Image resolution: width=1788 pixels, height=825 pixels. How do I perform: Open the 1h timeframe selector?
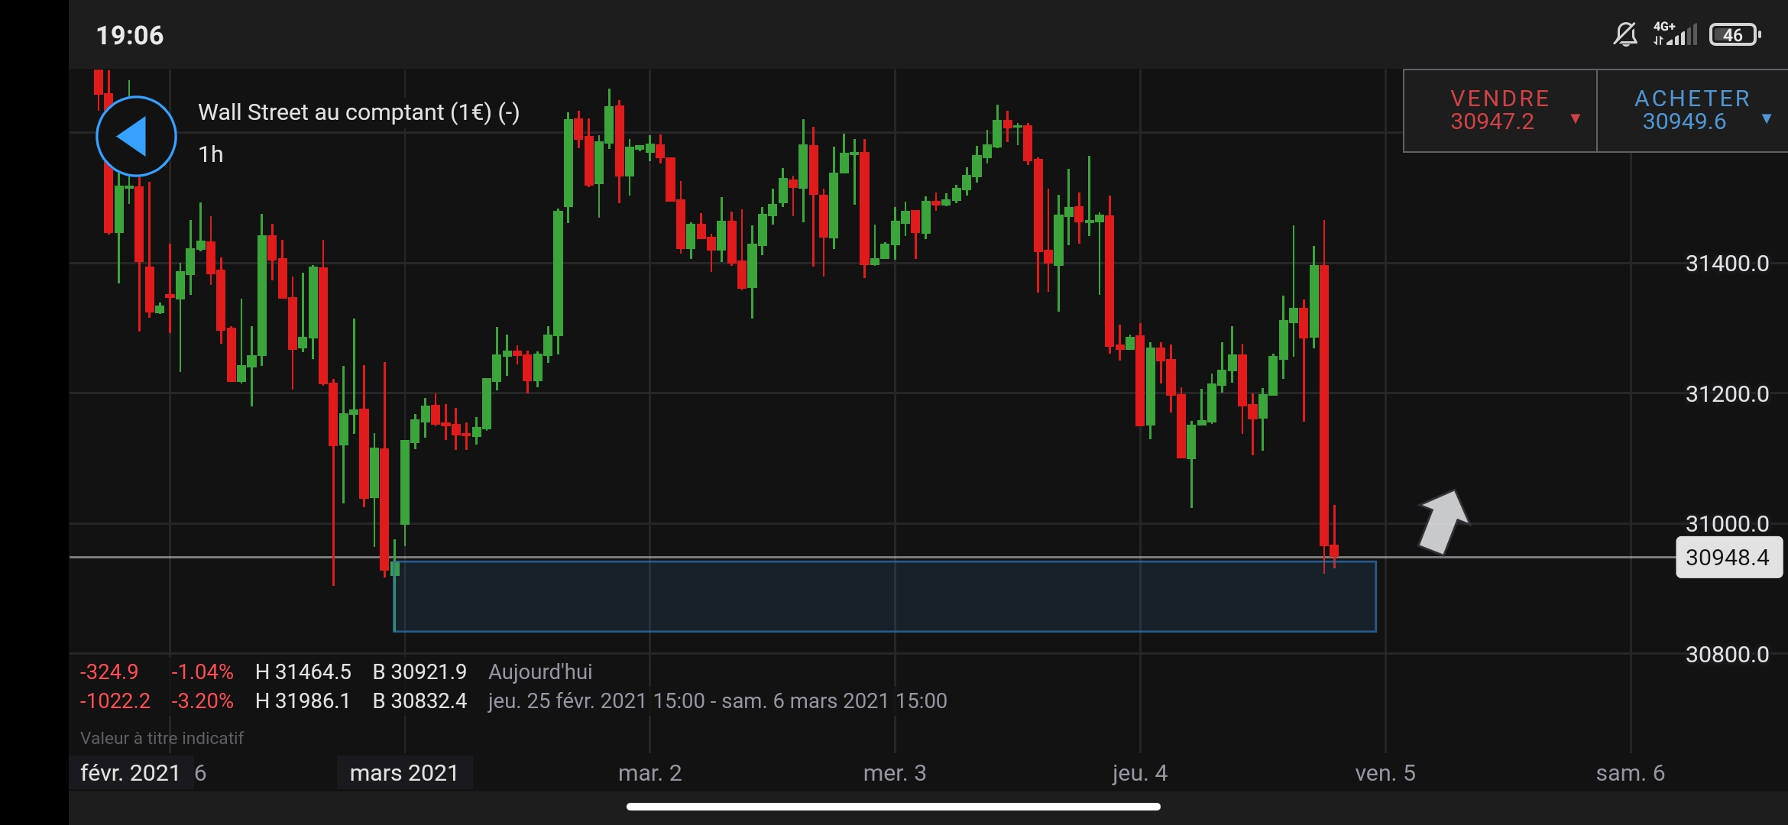211,154
